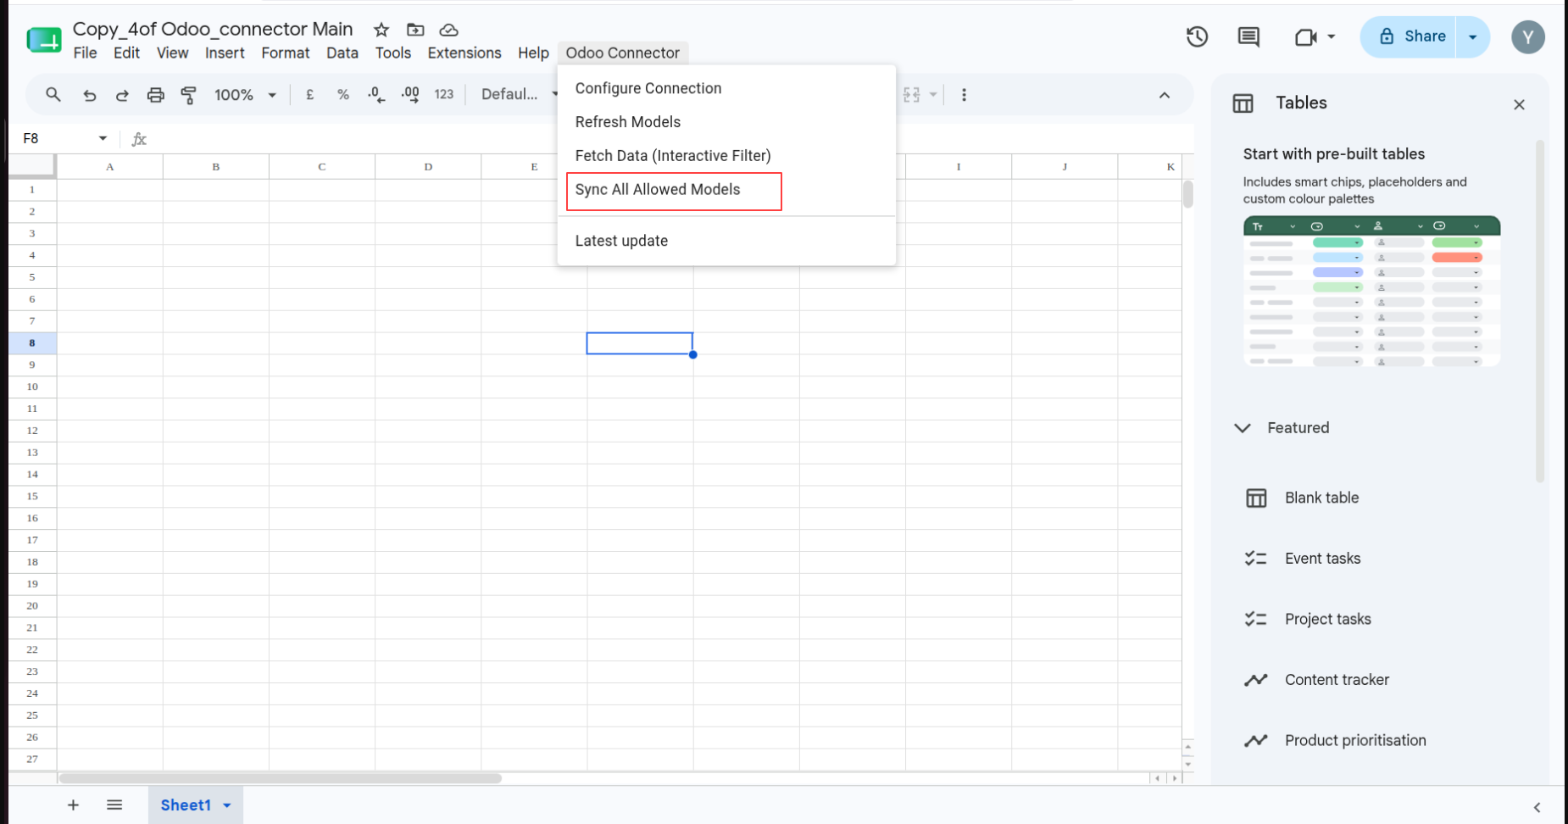This screenshot has height=824, width=1568.
Task: Close the Odoo Connector menu
Action: click(x=623, y=53)
